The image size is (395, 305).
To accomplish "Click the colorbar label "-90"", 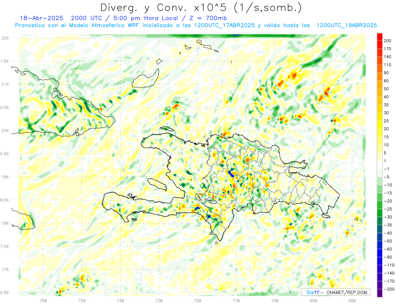I will point(389,257).
